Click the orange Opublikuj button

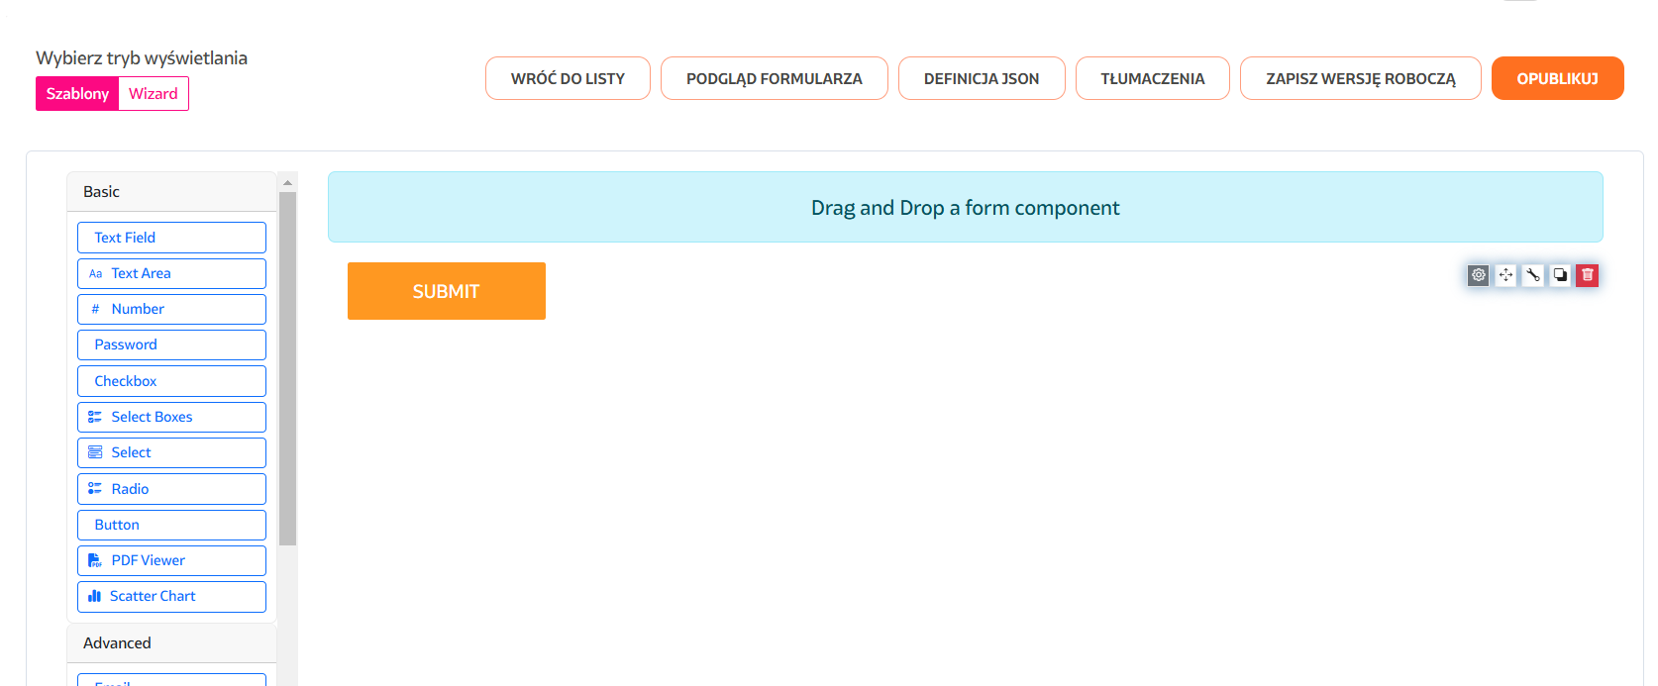(1557, 78)
